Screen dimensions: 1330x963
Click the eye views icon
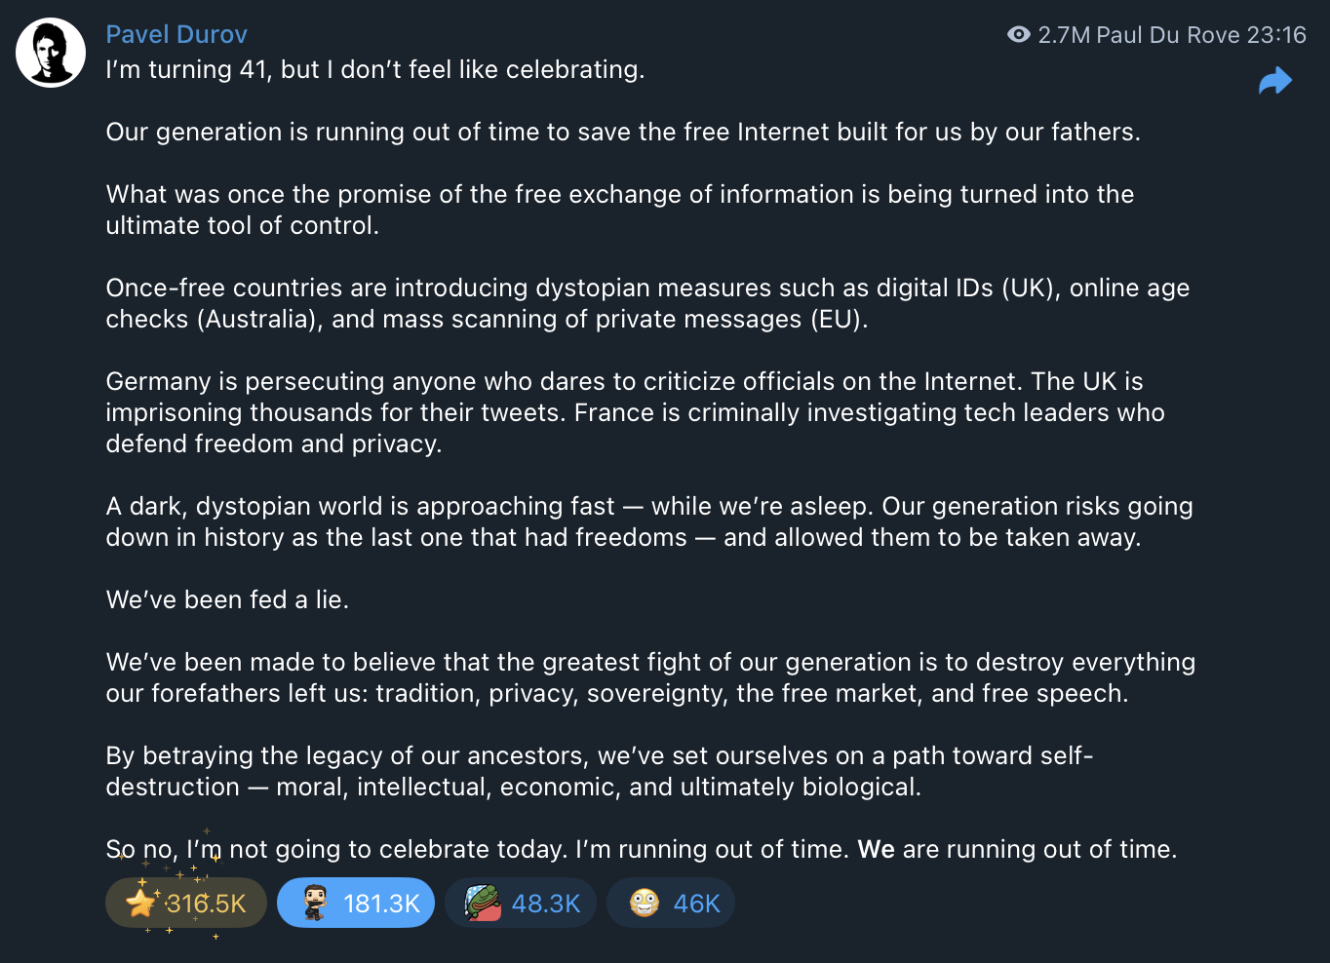click(1018, 35)
